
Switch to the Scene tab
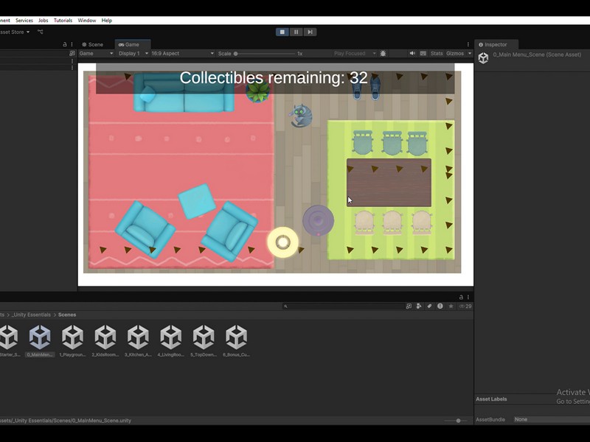[x=93, y=44]
